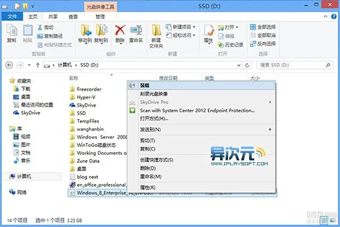Viewport: 340px width, 227px height.
Task: Select 属性(R) in the context menu
Action: (201, 188)
